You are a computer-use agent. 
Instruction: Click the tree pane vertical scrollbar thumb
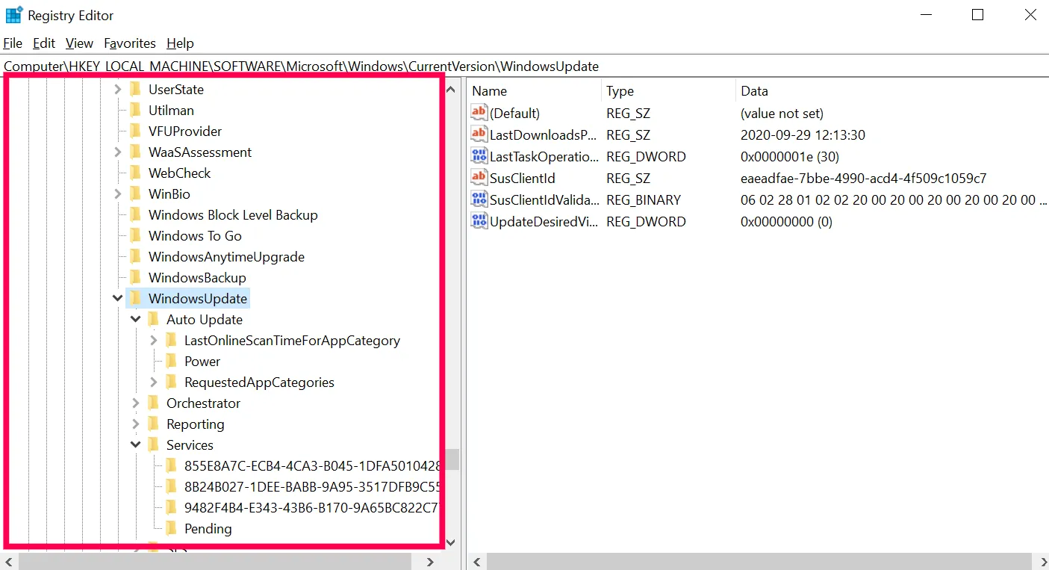pos(451,459)
